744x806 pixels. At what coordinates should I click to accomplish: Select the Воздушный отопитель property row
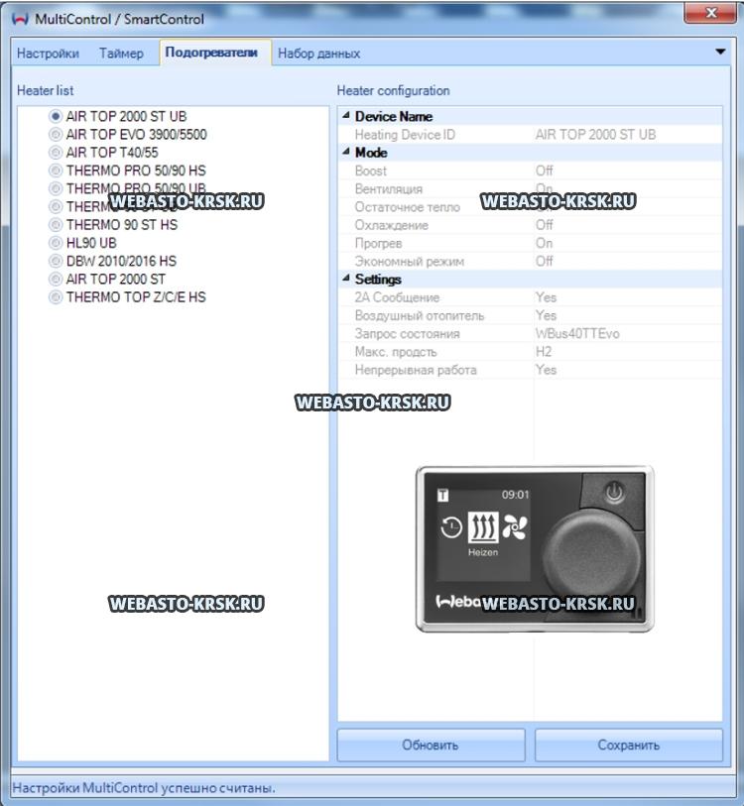coord(530,315)
